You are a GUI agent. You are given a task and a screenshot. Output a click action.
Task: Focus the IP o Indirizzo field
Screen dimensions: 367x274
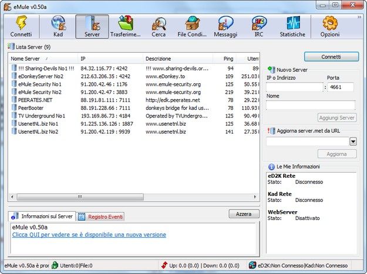(295, 87)
